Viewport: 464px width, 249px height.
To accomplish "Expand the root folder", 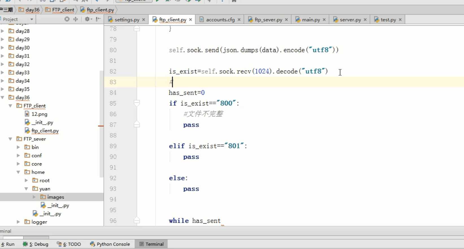I will (26, 180).
